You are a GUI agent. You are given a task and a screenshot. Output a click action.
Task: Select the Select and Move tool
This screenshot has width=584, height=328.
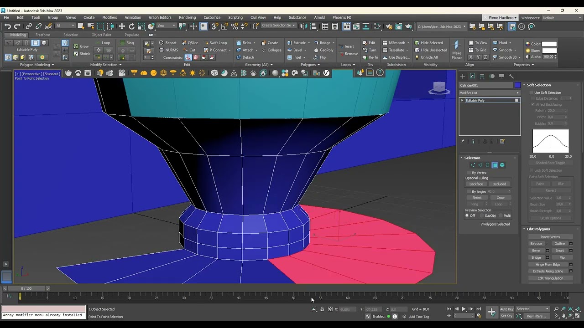tap(122, 26)
